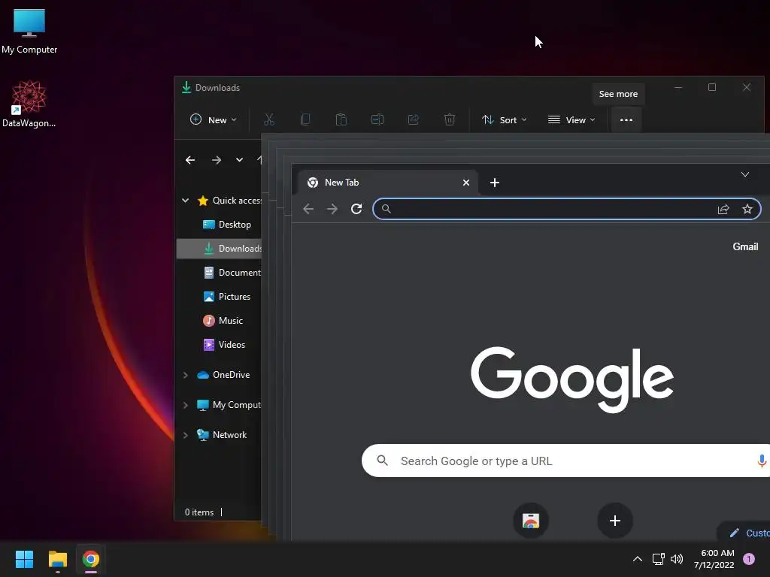Select OneDrive in the navigation pane
This screenshot has height=577, width=770.
[223, 375]
